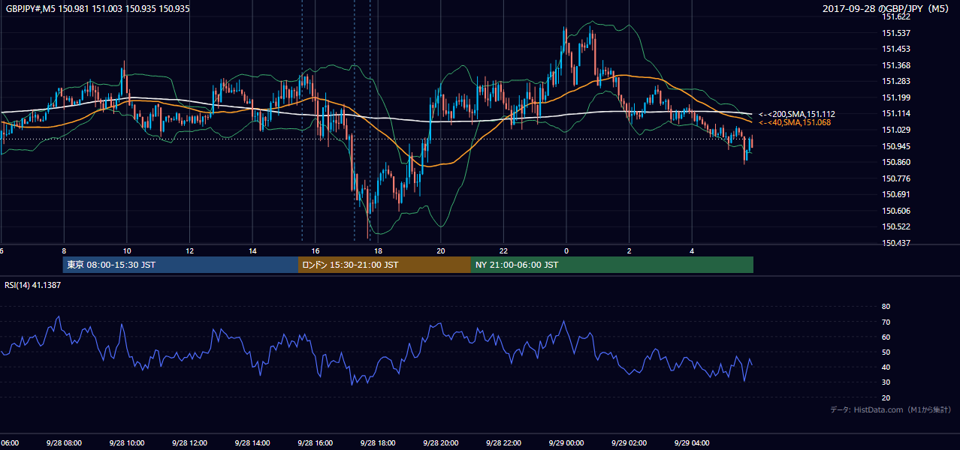Select the 東京 08:00-15:30 JST session bar

(x=181, y=265)
